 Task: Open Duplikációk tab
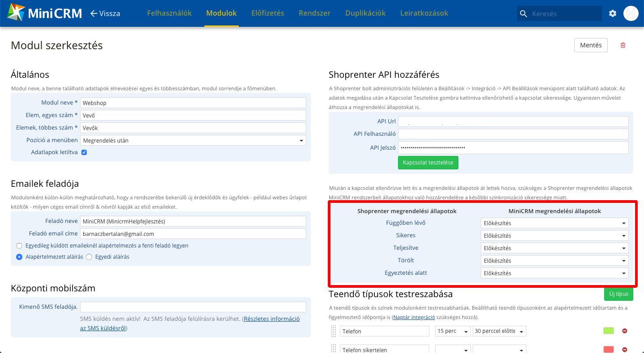pos(365,13)
